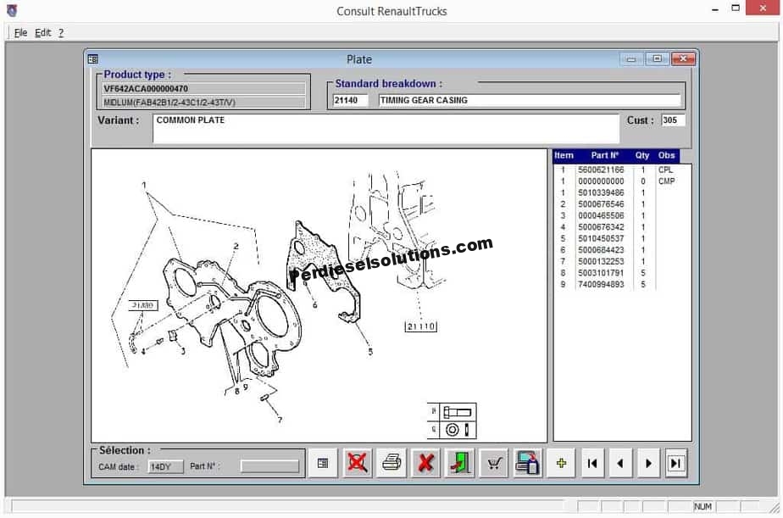Click the CAM date field 14DY
The height and width of the screenshot is (518, 783).
pyautogui.click(x=166, y=467)
